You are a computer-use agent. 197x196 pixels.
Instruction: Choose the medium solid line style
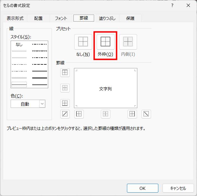[40, 71]
